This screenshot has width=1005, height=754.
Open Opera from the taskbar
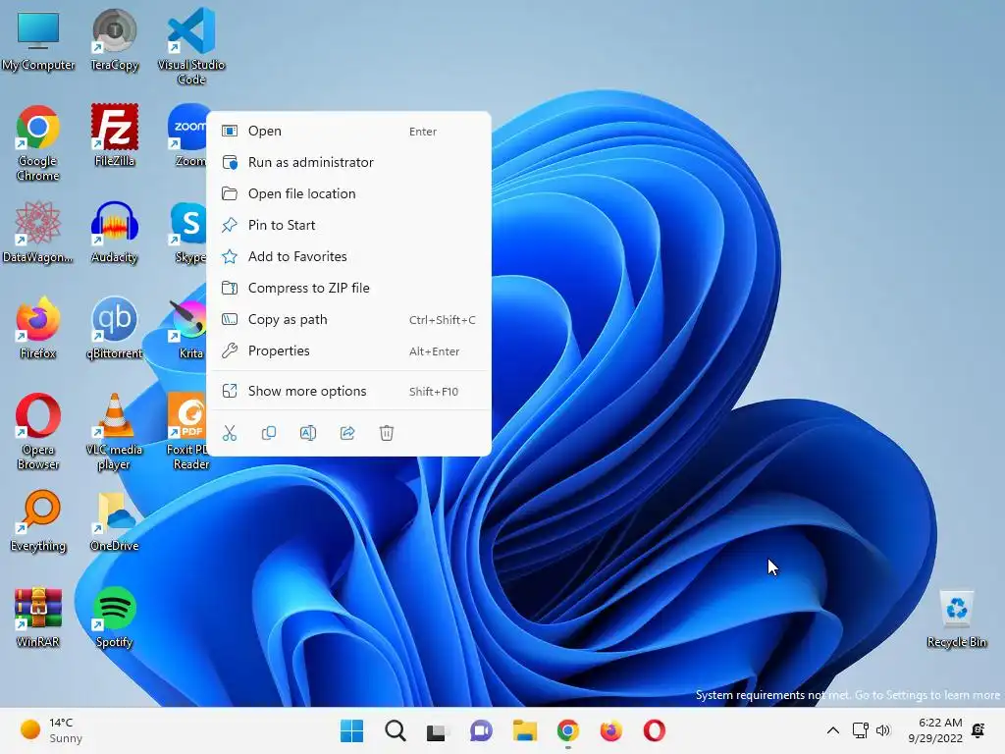(x=654, y=730)
